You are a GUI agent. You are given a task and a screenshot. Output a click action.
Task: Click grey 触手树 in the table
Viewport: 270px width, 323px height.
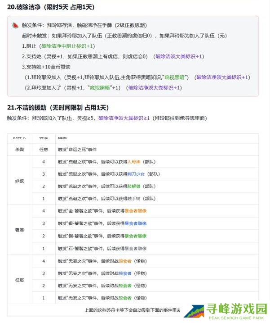(x=134, y=199)
